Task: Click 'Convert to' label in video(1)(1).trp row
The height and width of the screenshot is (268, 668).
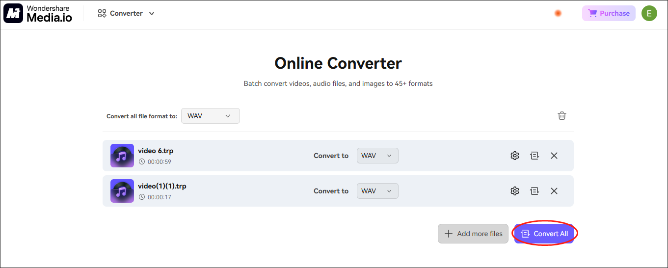Action: tap(331, 191)
